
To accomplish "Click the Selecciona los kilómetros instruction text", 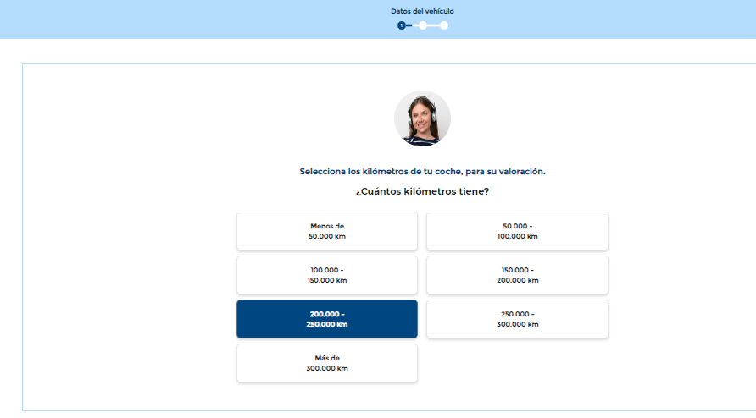I will coord(422,171).
